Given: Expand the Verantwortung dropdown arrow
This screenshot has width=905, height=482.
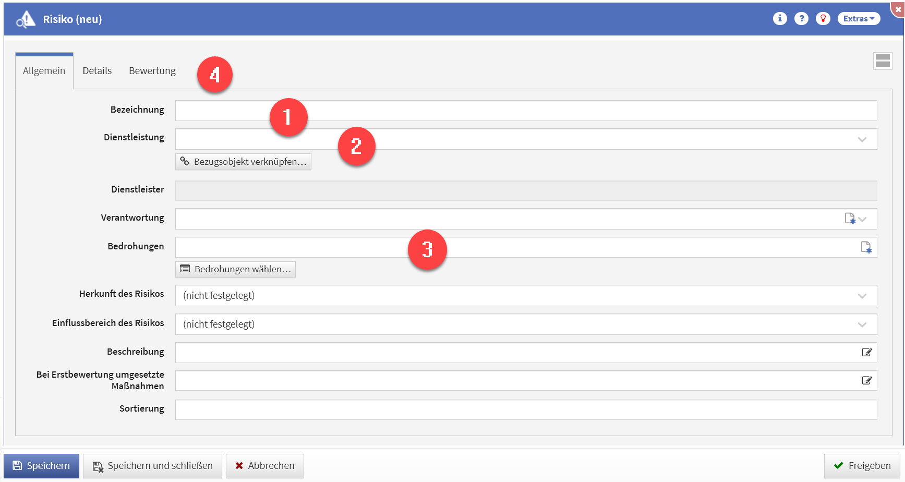Looking at the screenshot, I should pos(862,219).
